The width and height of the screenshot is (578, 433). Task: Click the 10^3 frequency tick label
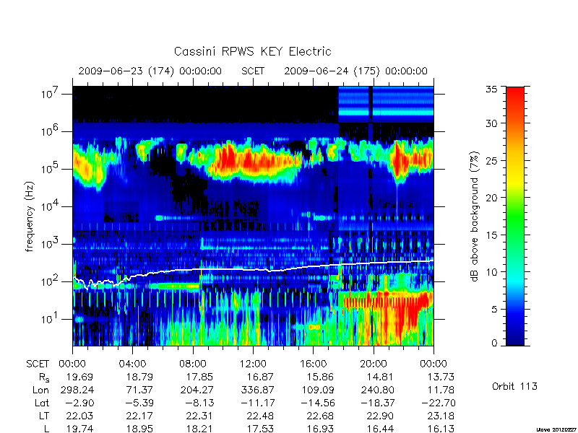[50, 244]
